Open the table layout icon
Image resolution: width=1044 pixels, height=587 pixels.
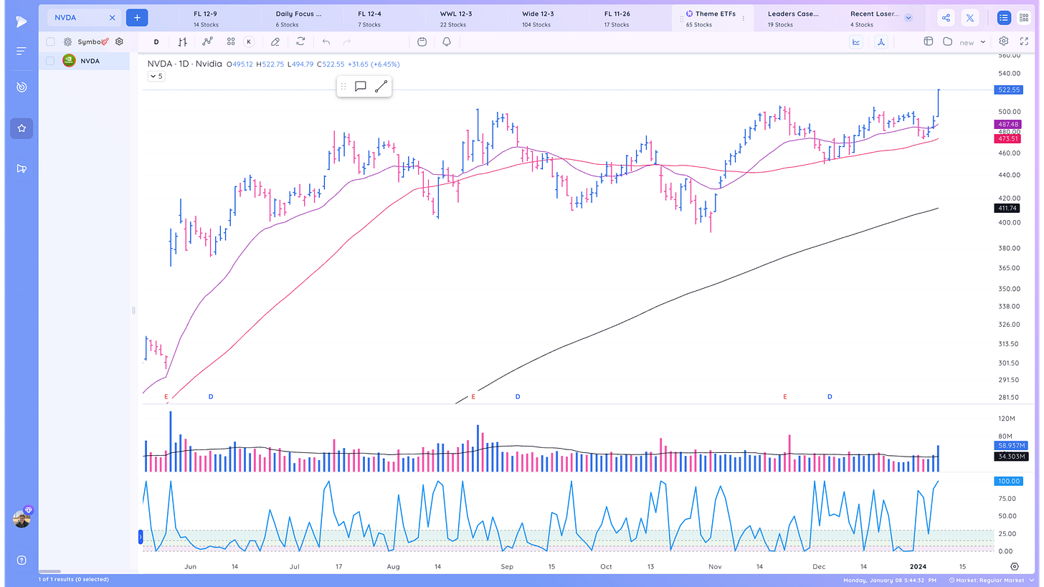click(928, 42)
